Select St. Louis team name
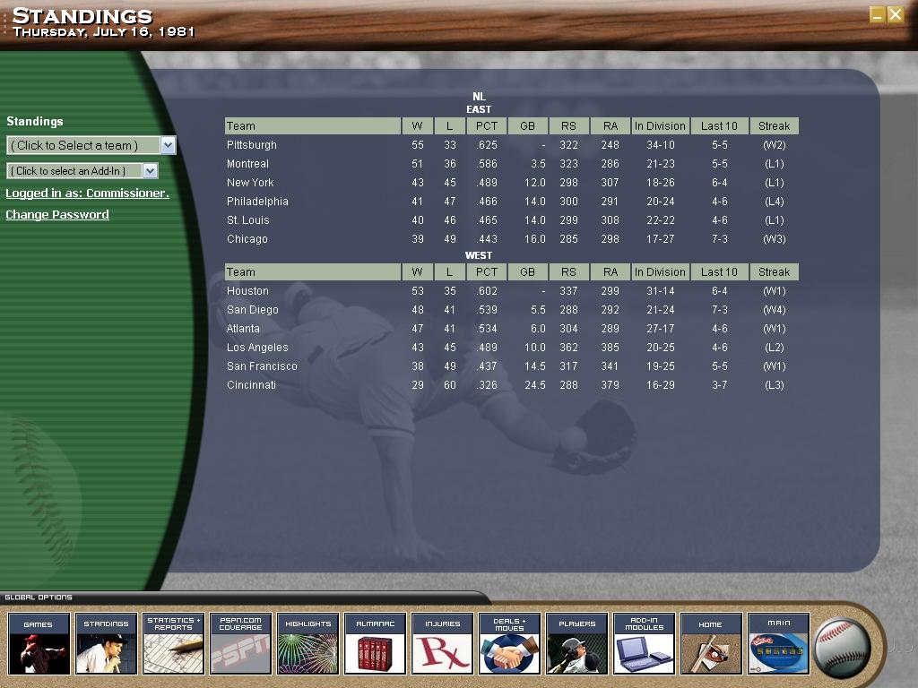The image size is (918, 688). tap(248, 220)
